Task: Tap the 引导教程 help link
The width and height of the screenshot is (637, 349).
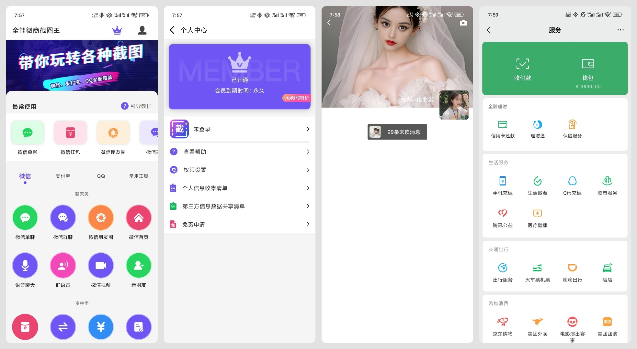Action: [x=136, y=106]
